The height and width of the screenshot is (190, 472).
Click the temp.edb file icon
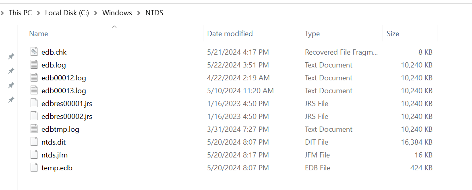point(34,168)
